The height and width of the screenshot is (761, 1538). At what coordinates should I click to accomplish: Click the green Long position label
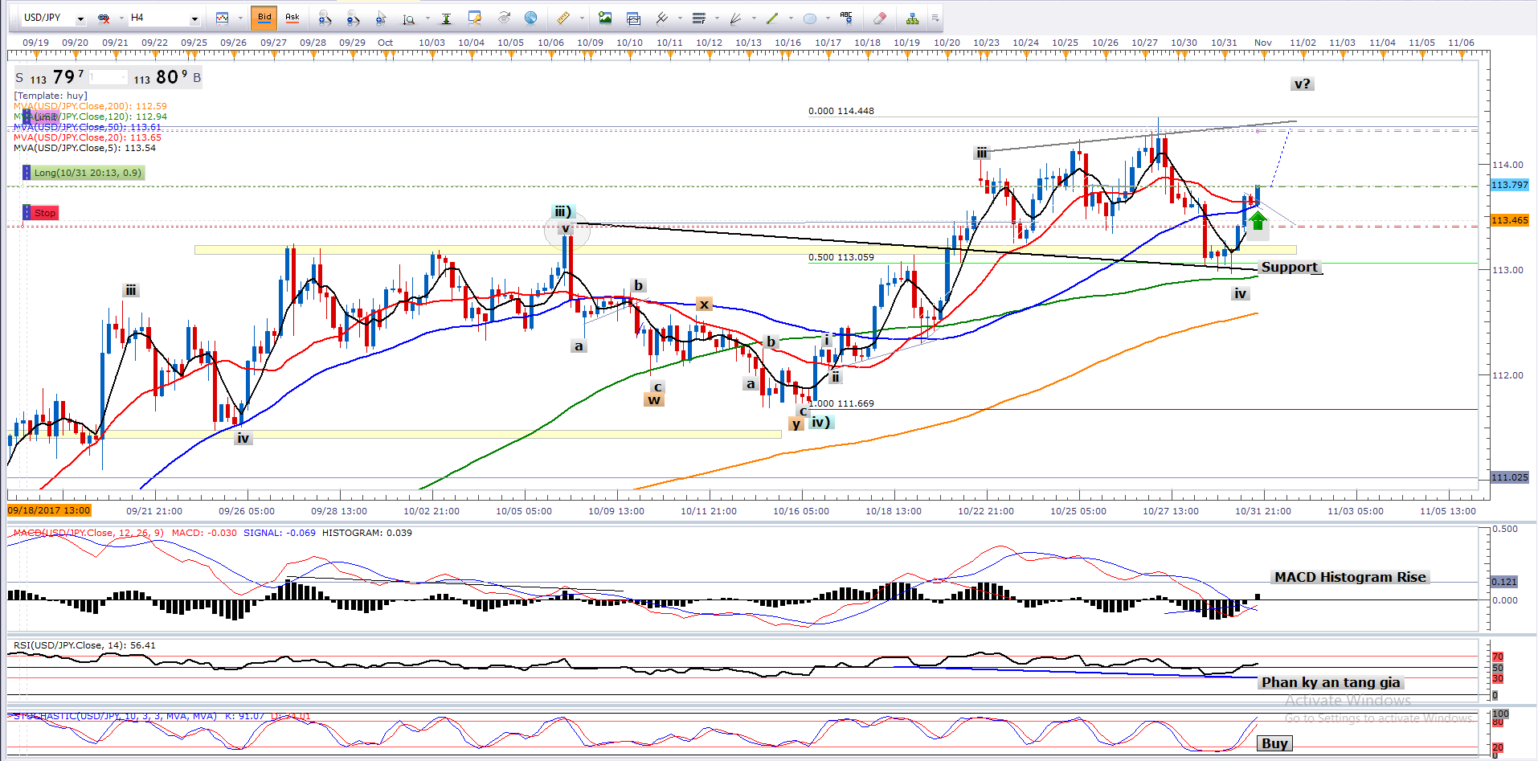pos(87,173)
